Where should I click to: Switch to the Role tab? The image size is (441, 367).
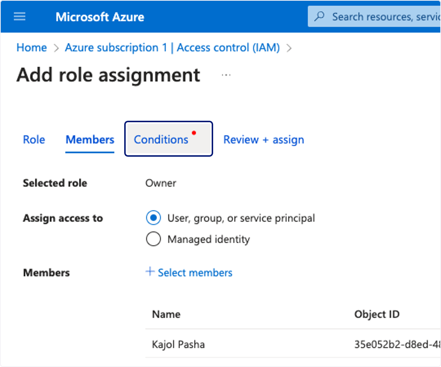click(x=34, y=139)
